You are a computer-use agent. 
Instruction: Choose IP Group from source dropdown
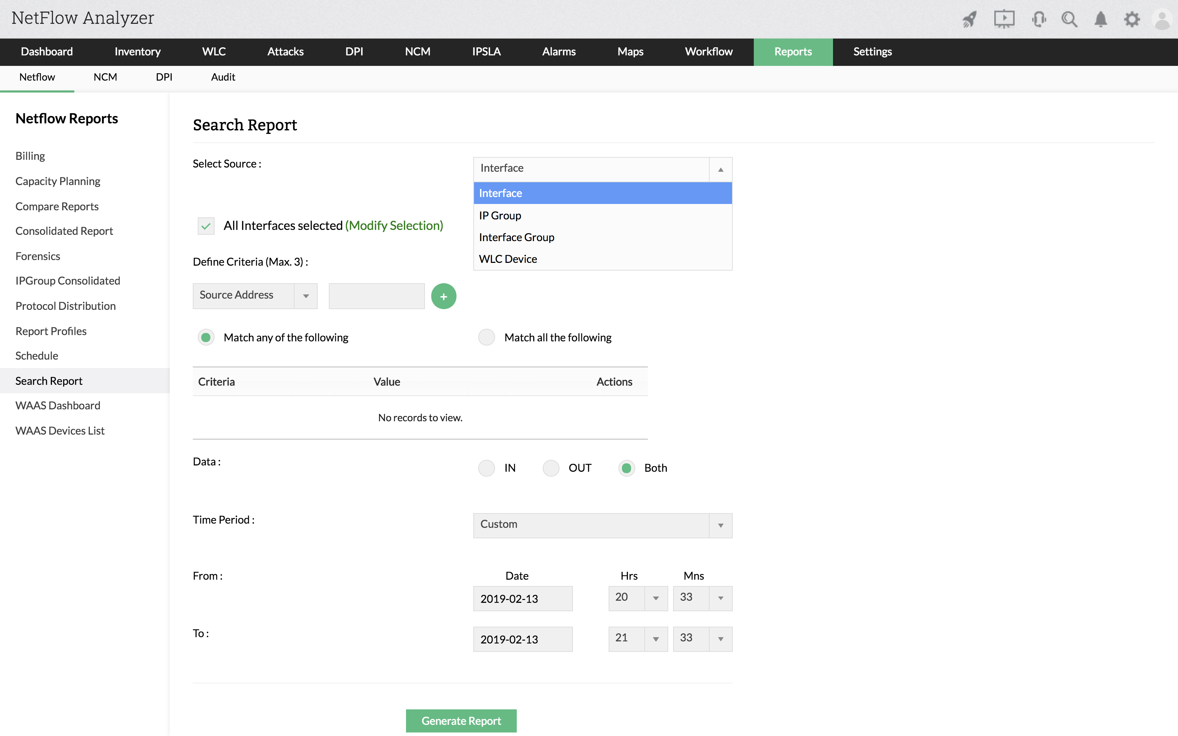pos(500,215)
